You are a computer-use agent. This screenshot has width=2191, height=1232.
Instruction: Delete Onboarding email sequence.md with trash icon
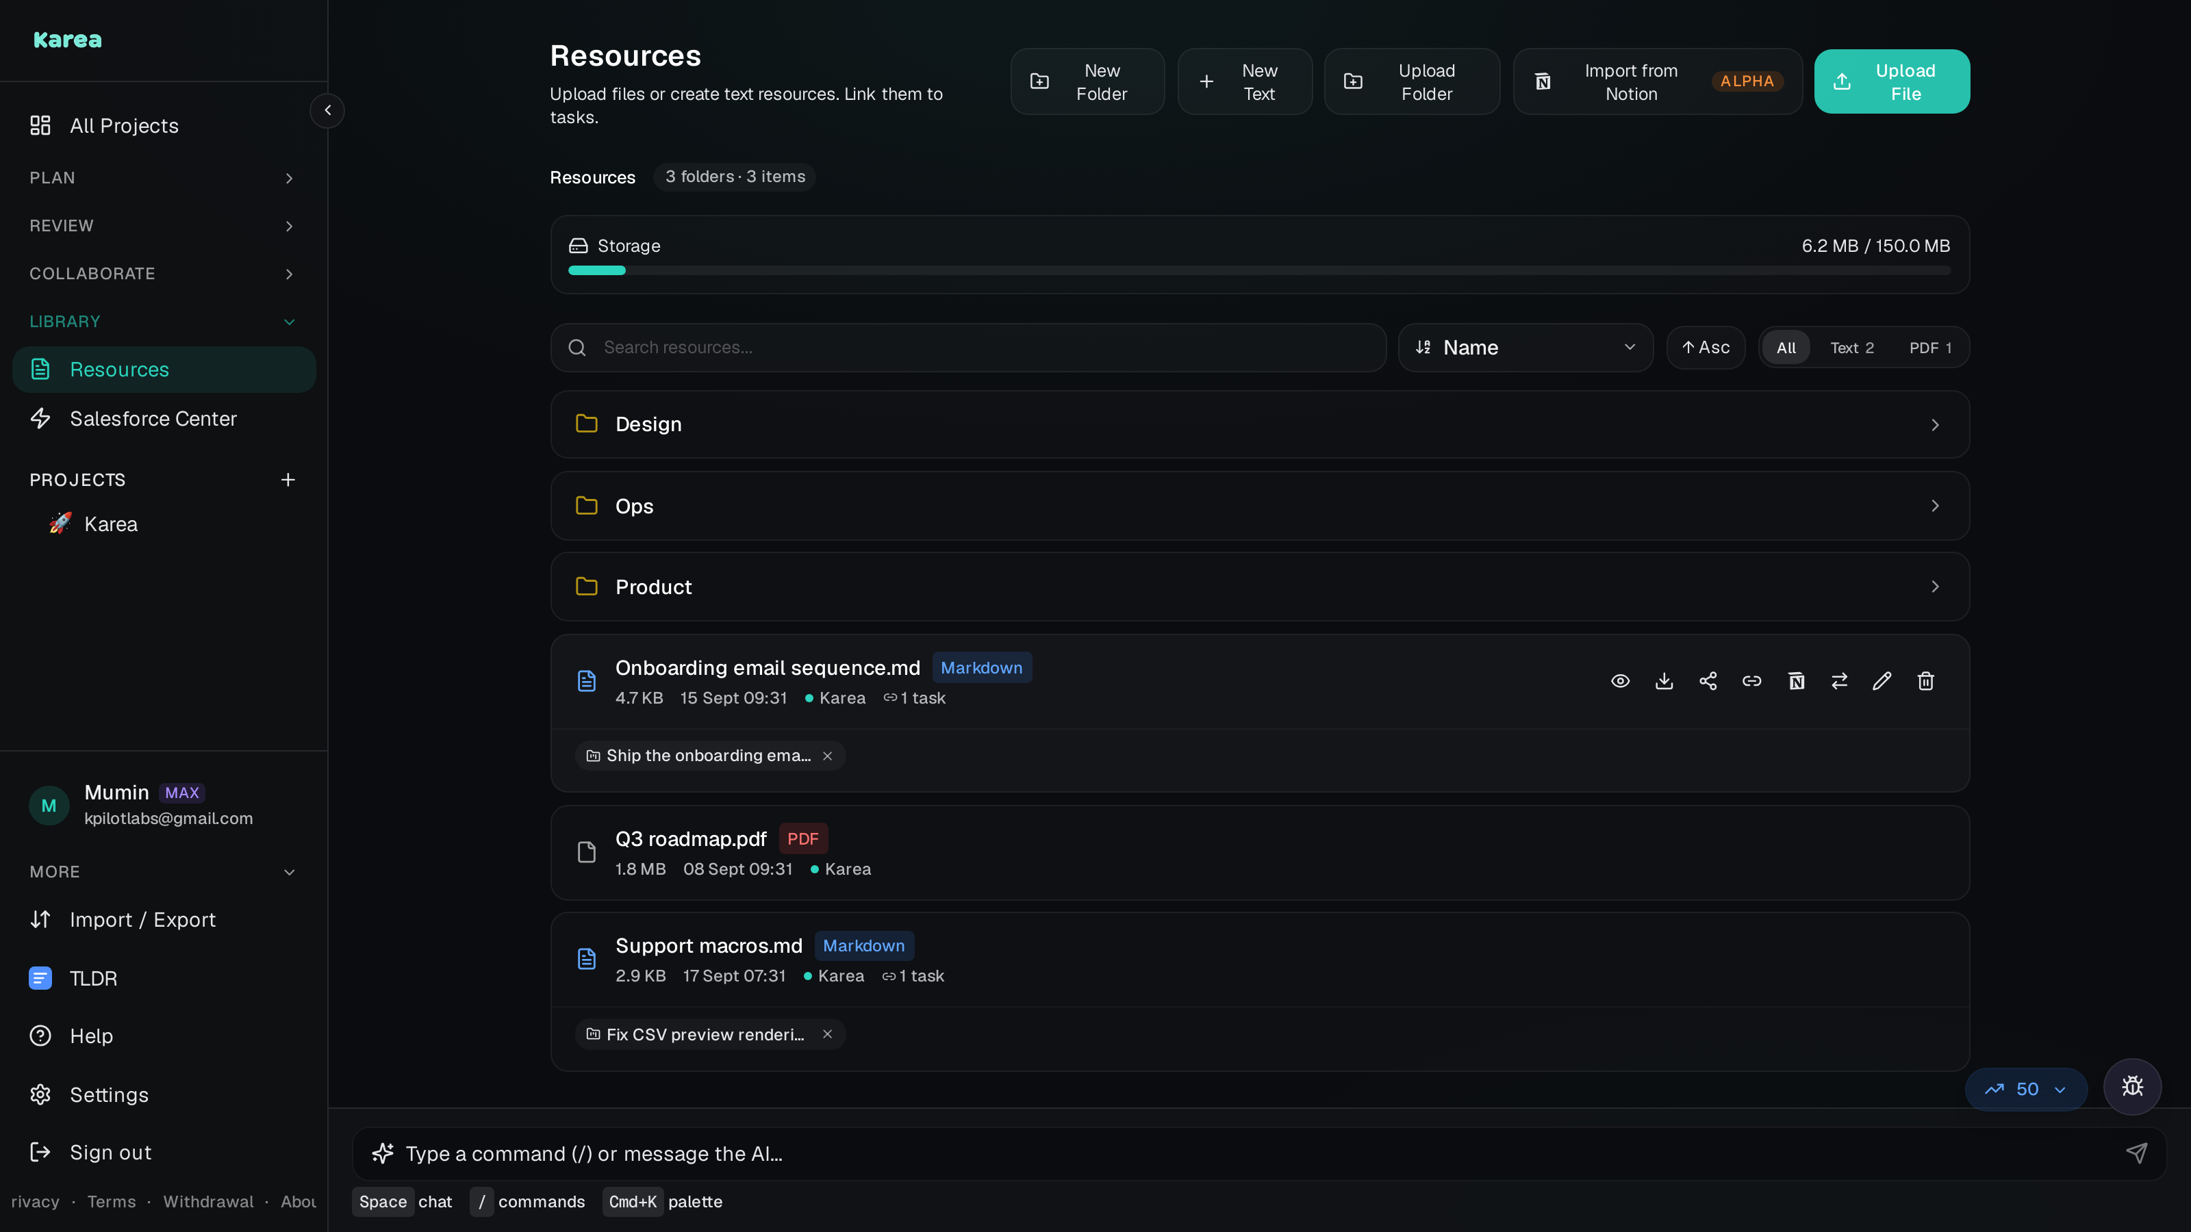(x=1927, y=681)
